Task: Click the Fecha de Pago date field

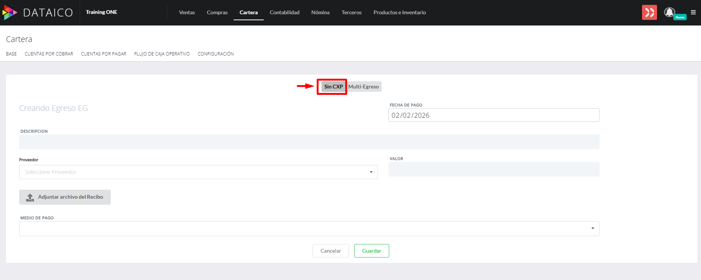Action: pos(493,115)
